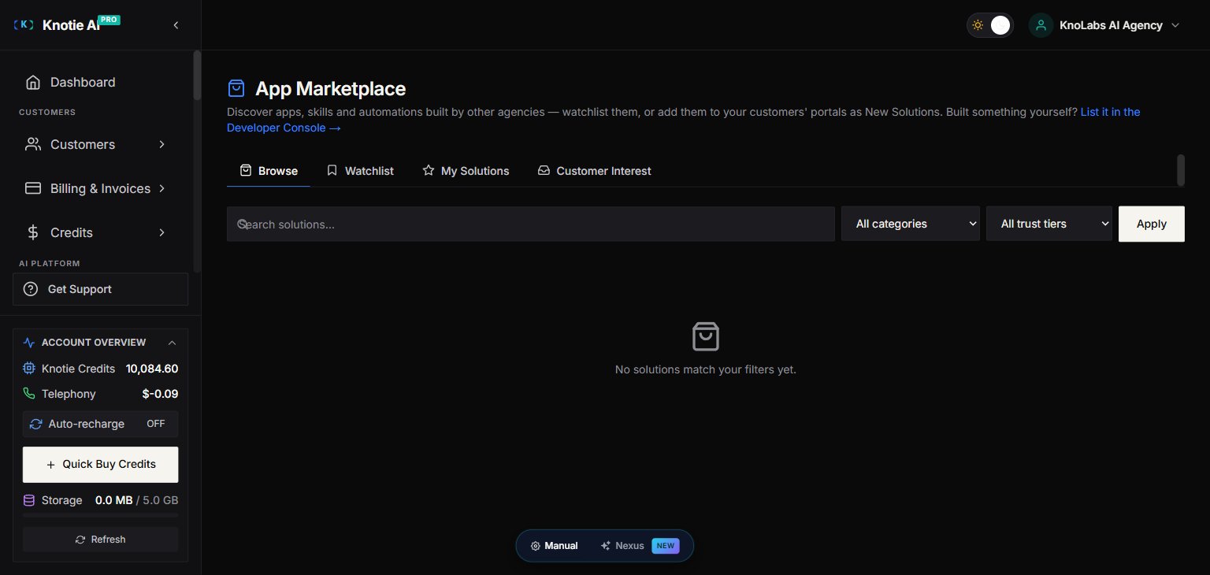Click the Auto-recharge sync icon
Image resolution: width=1210 pixels, height=575 pixels.
pyautogui.click(x=35, y=424)
